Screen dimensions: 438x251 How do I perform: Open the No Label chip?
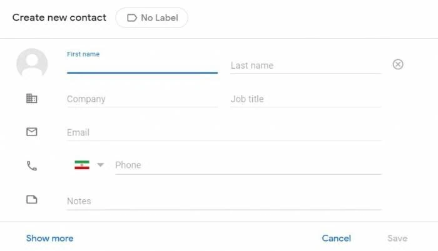151,18
